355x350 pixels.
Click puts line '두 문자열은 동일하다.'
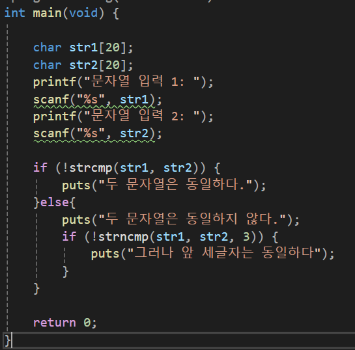pos(164,185)
